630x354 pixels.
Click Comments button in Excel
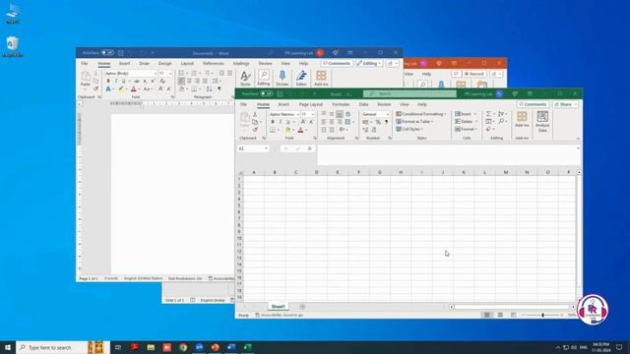tap(533, 104)
